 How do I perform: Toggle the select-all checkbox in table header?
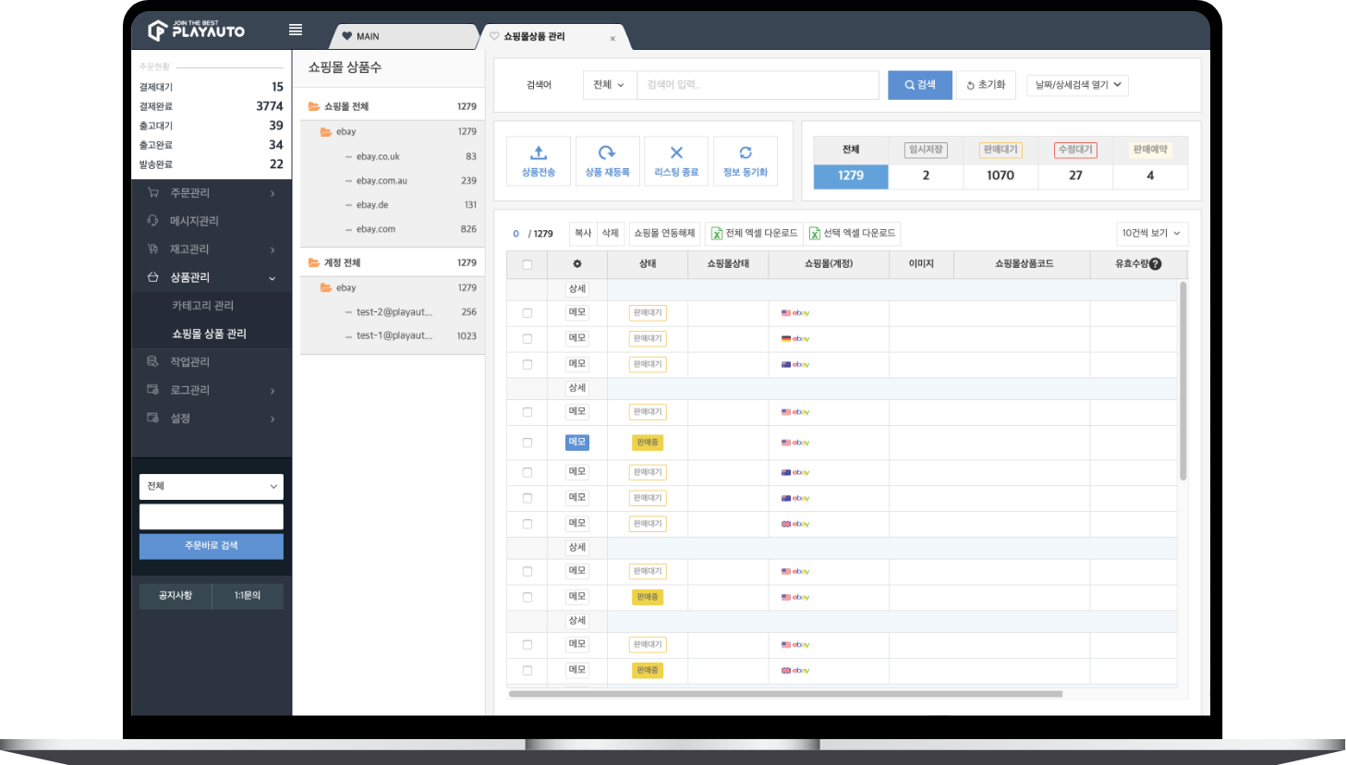click(527, 264)
